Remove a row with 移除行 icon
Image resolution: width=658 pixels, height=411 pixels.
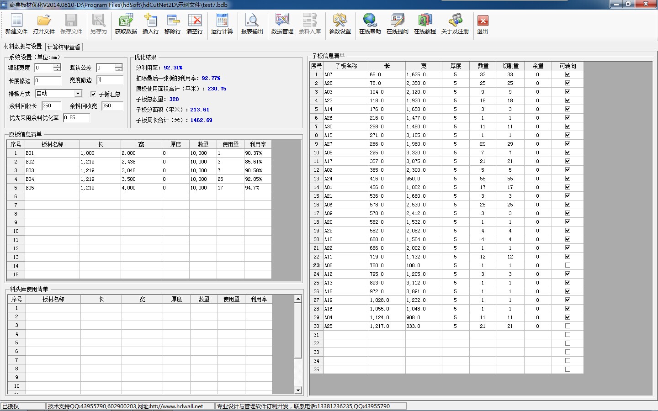(173, 24)
